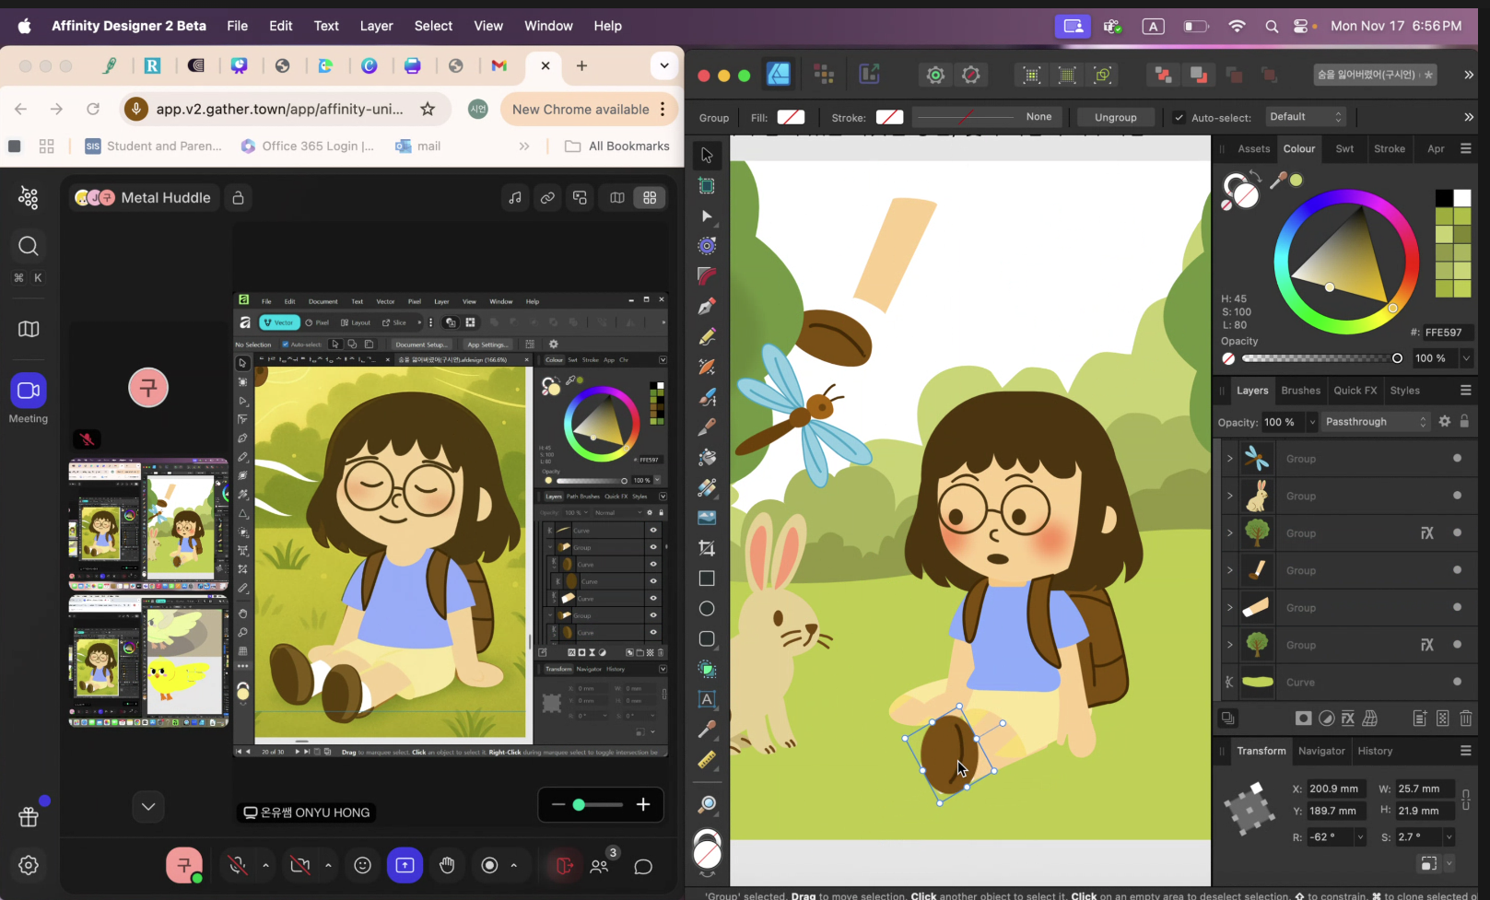Viewport: 1490px width, 900px height.
Task: Open the Select menu
Action: pos(433,26)
